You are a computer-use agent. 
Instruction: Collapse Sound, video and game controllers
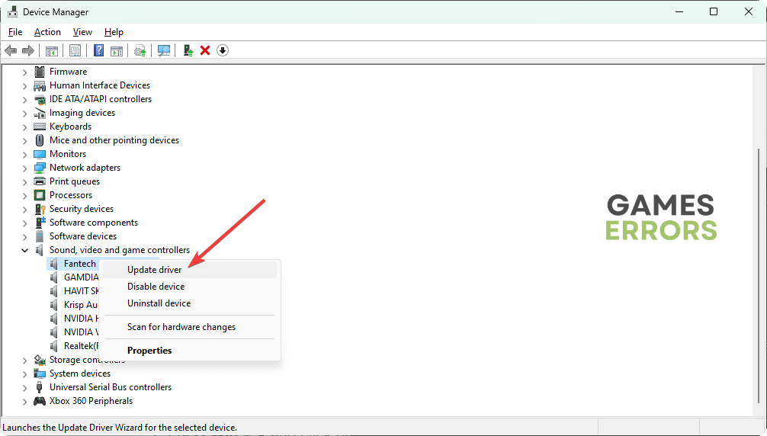[24, 250]
